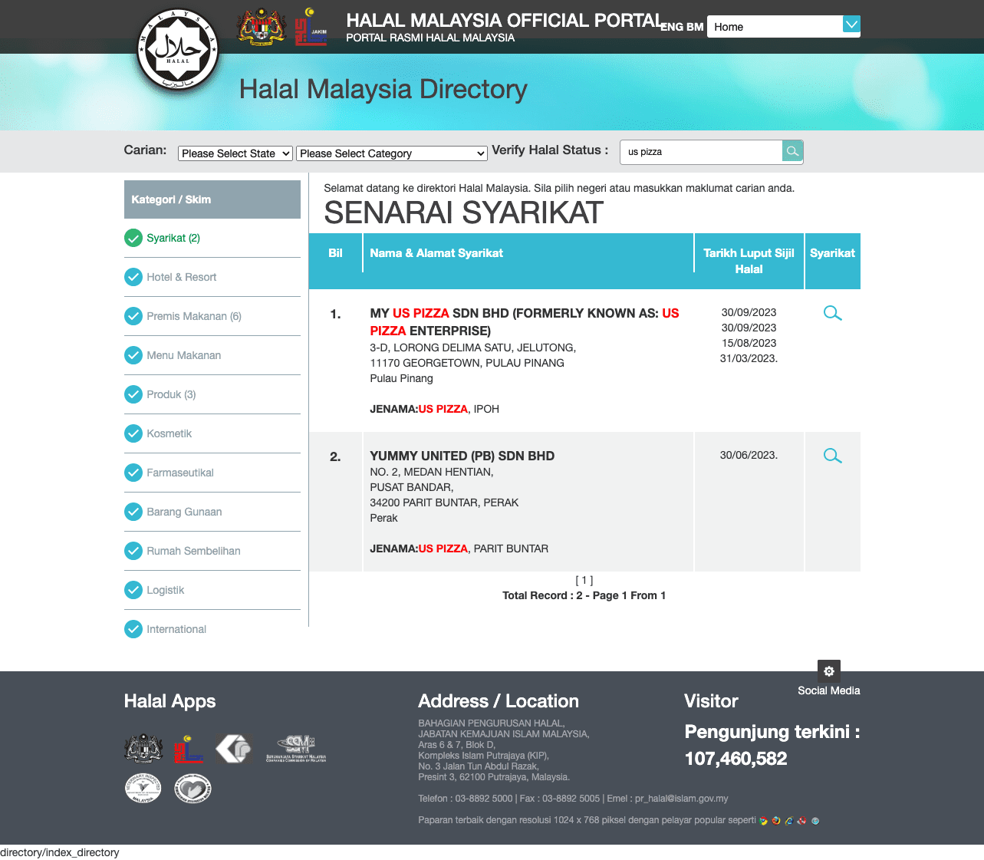Click the footer JAKIM logo under Halal Apps

coord(189,749)
